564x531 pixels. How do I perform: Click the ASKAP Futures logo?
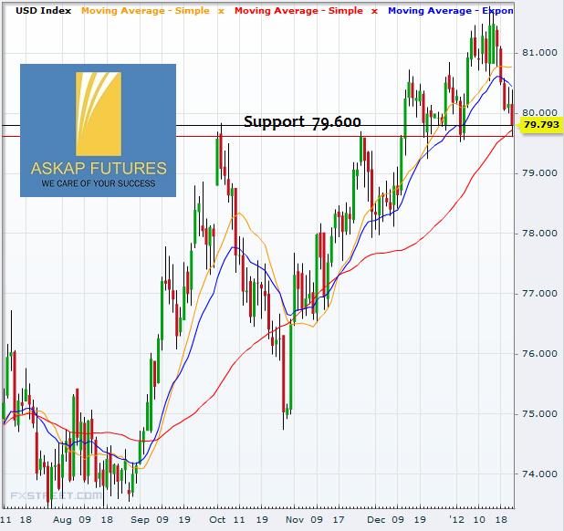click(99, 130)
